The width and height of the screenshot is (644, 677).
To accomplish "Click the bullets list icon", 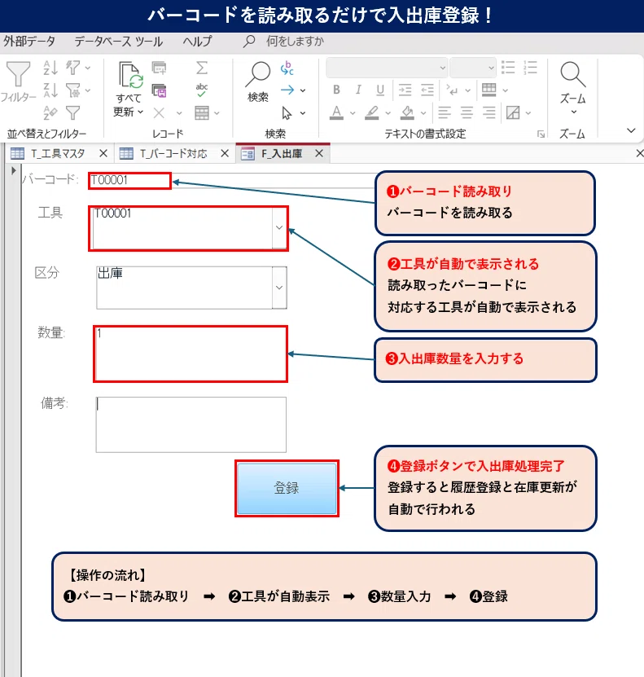I will pyautogui.click(x=508, y=68).
